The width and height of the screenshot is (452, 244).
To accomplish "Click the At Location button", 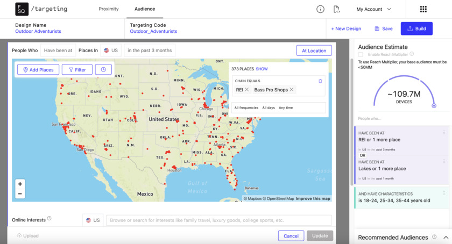I will coord(314,51).
